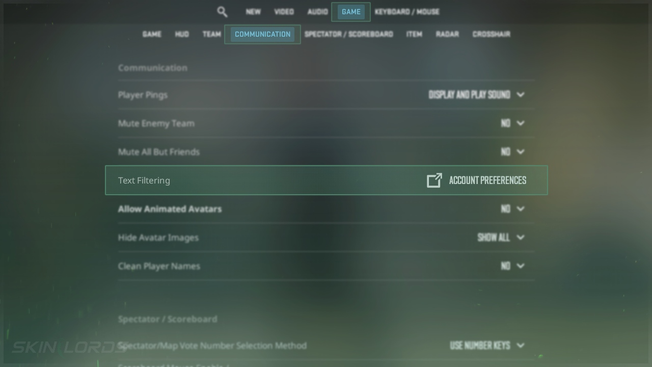Expand Spectator/Map Vote Number Selection Method dropdown
The image size is (652, 367).
click(x=487, y=346)
